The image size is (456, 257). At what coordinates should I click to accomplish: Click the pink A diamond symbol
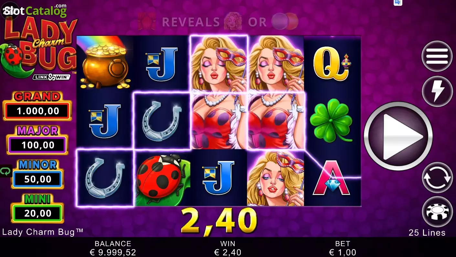(x=332, y=178)
